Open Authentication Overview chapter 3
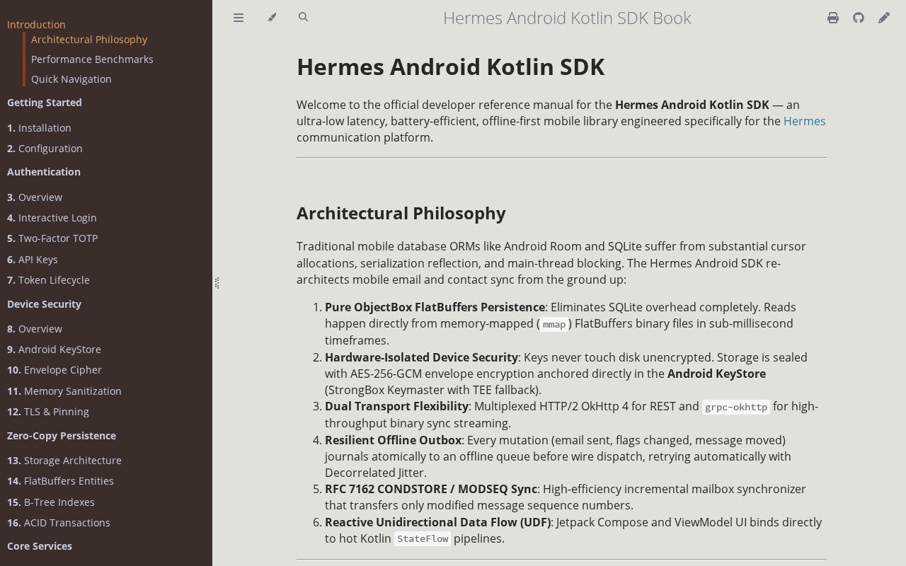Viewport: 906px width, 566px height. [35, 197]
